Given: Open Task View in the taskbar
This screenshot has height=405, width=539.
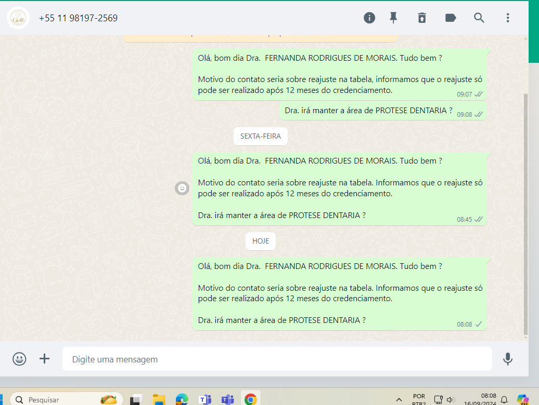Looking at the screenshot, I should 136,400.
